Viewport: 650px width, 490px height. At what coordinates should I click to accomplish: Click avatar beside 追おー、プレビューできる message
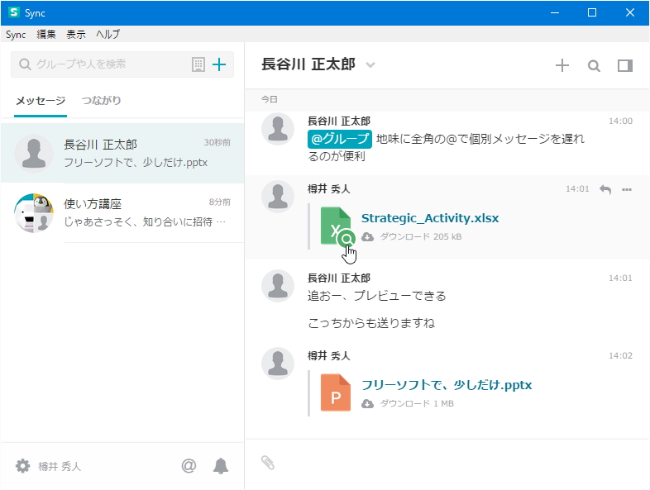[x=278, y=286]
